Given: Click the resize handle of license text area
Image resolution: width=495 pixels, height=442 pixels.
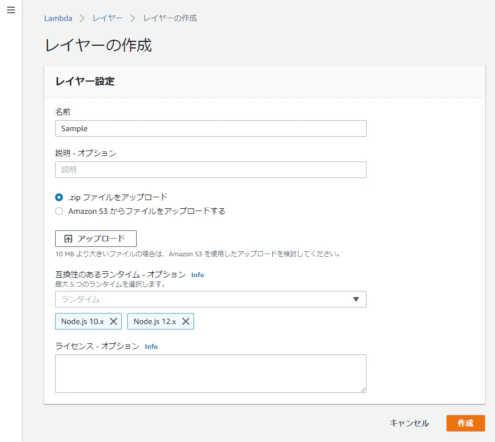Looking at the screenshot, I should (363, 390).
